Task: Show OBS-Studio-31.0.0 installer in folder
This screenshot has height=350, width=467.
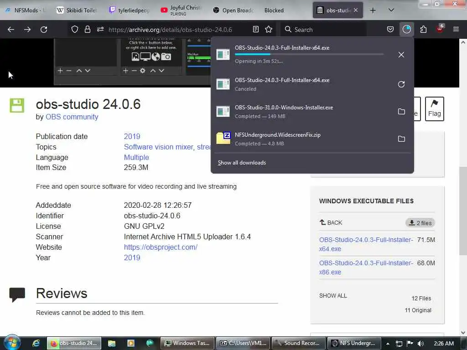Action: [401, 111]
